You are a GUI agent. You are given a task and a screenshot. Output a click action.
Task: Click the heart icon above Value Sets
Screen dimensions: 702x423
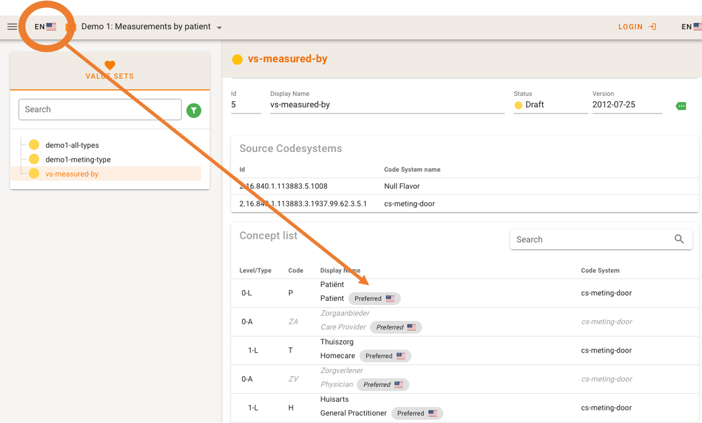(x=110, y=65)
